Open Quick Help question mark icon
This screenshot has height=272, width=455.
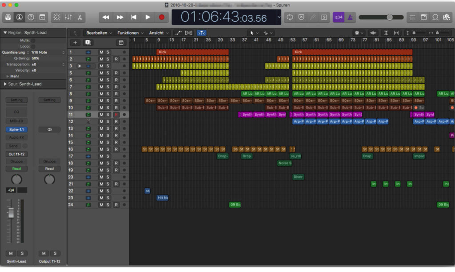[x=31, y=17]
